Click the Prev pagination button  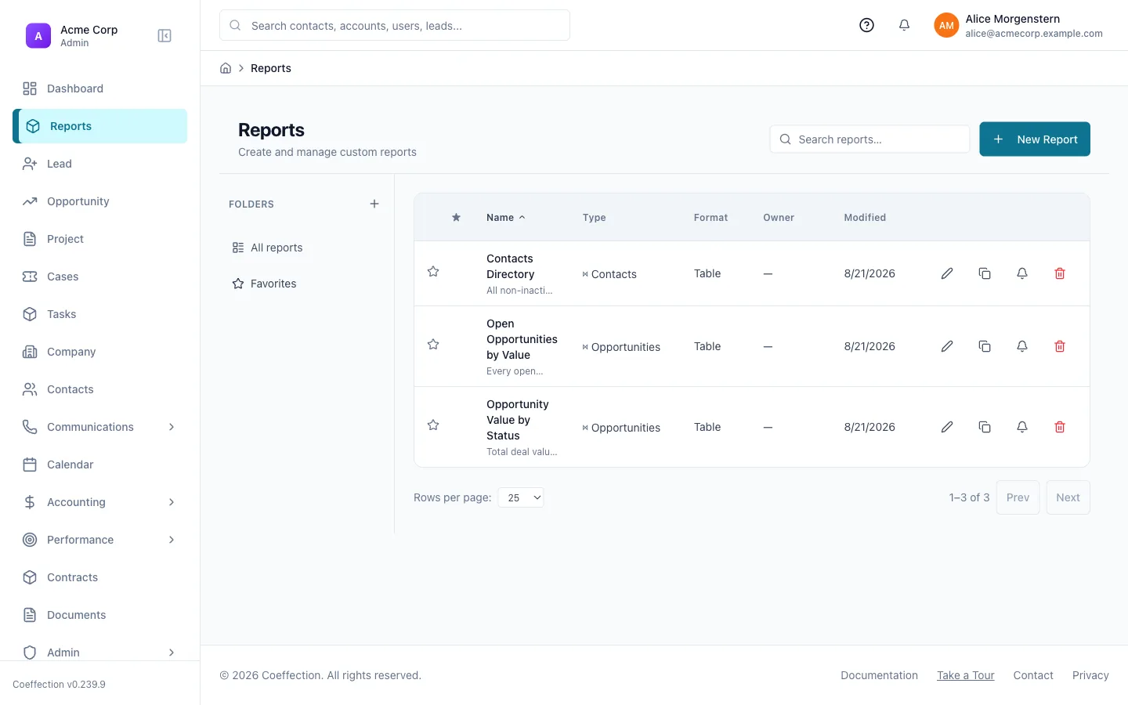pos(1018,497)
